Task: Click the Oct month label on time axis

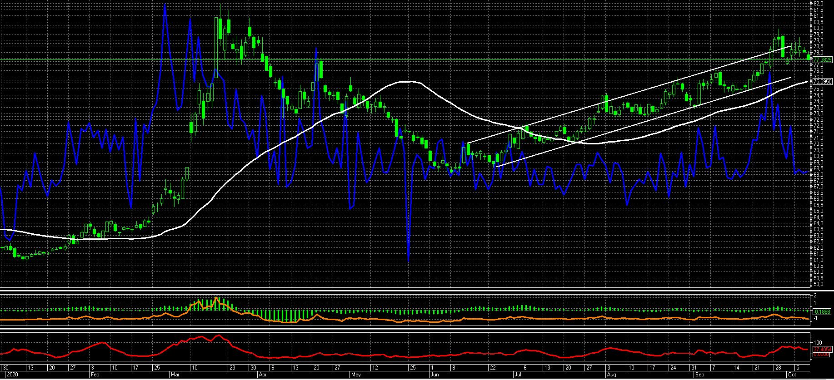Action: click(x=792, y=375)
